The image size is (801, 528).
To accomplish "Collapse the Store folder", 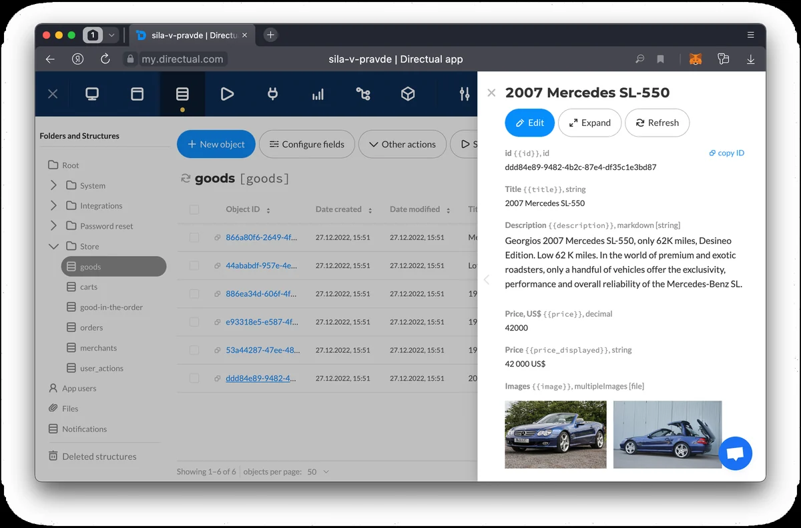I will pyautogui.click(x=54, y=246).
